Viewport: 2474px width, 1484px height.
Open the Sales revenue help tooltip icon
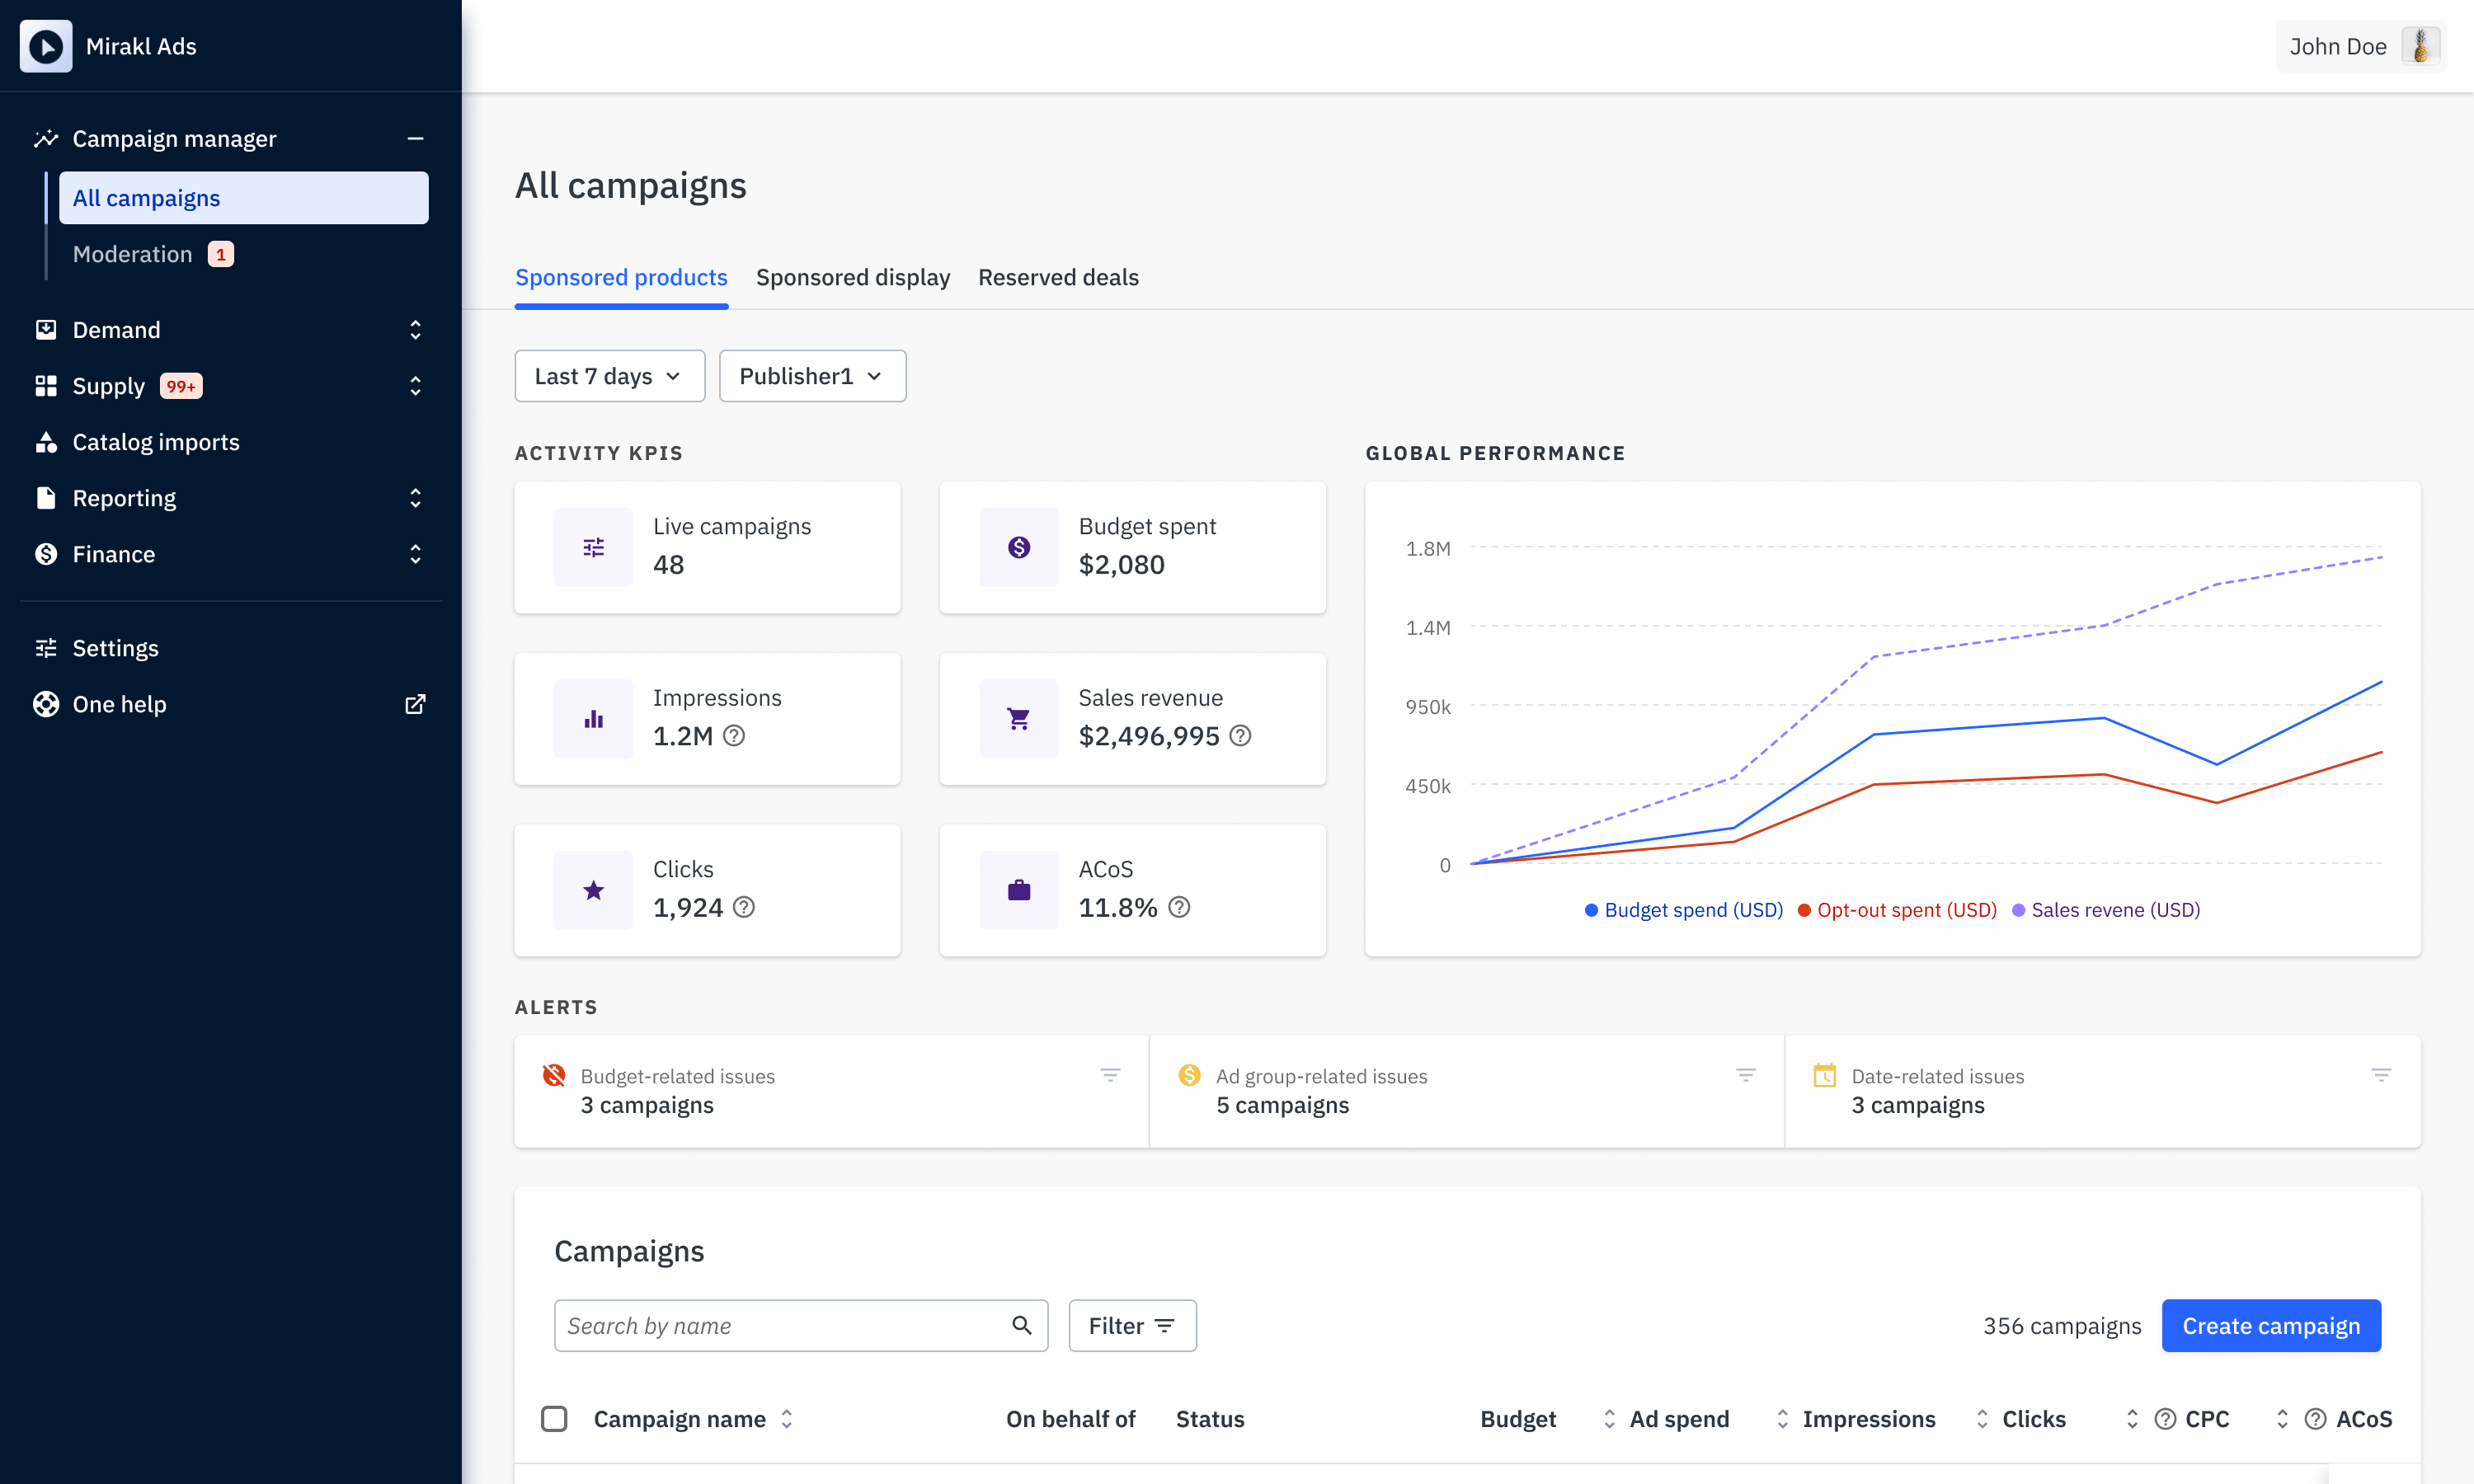point(1240,736)
